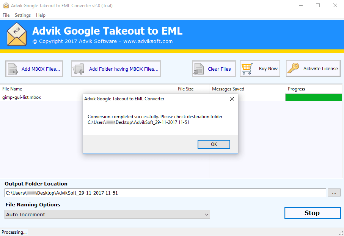The image size is (344, 236).
Task: Click the envelope logo in the blue banner
Action: (x=17, y=35)
